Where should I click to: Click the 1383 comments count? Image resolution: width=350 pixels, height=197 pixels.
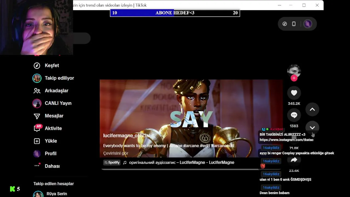tap(294, 126)
